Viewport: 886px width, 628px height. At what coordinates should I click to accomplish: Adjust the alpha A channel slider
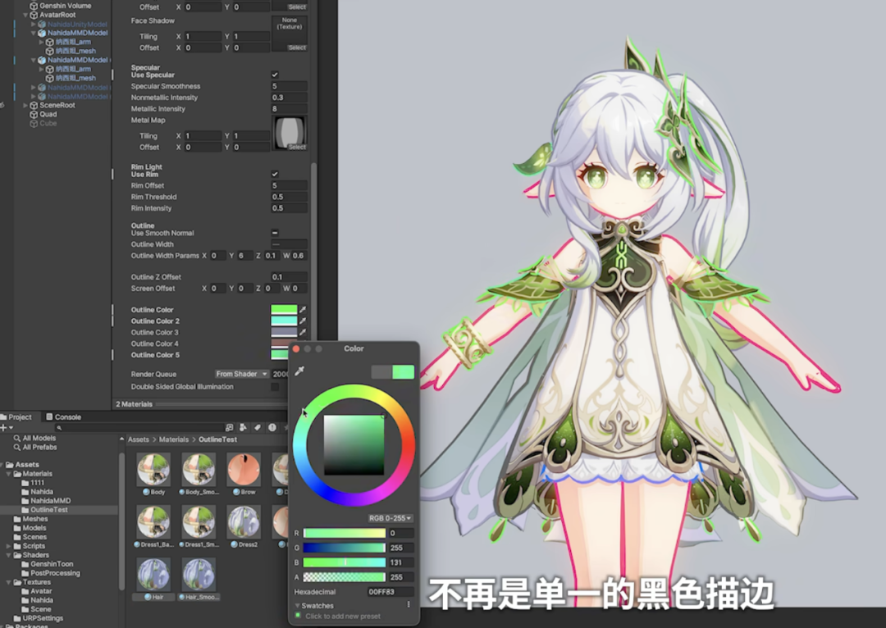coord(344,577)
